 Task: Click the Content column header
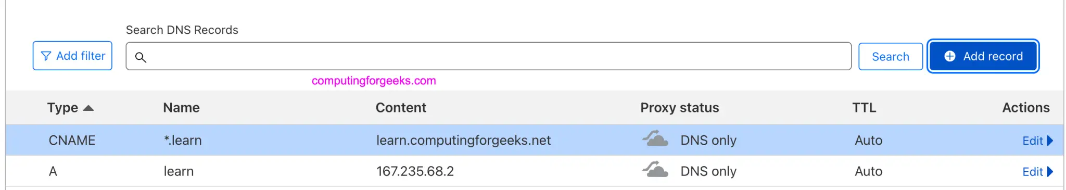tap(401, 108)
